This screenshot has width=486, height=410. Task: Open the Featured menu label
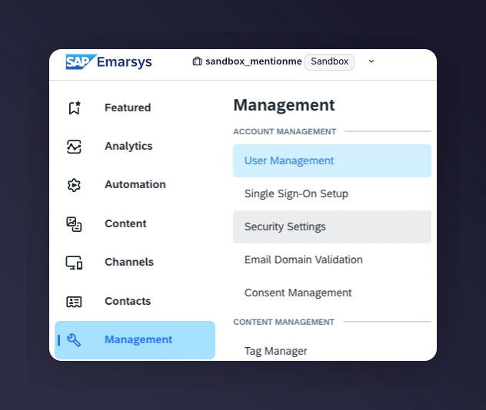128,107
